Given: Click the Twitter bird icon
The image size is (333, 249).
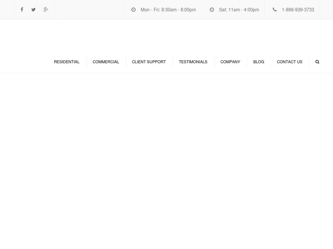Looking at the screenshot, I should point(33,10).
